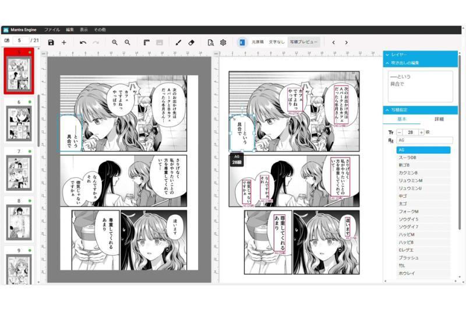Viewport: 466px width, 310px height.
Task: Select the ソウゲイ7 font
Action: point(423,227)
